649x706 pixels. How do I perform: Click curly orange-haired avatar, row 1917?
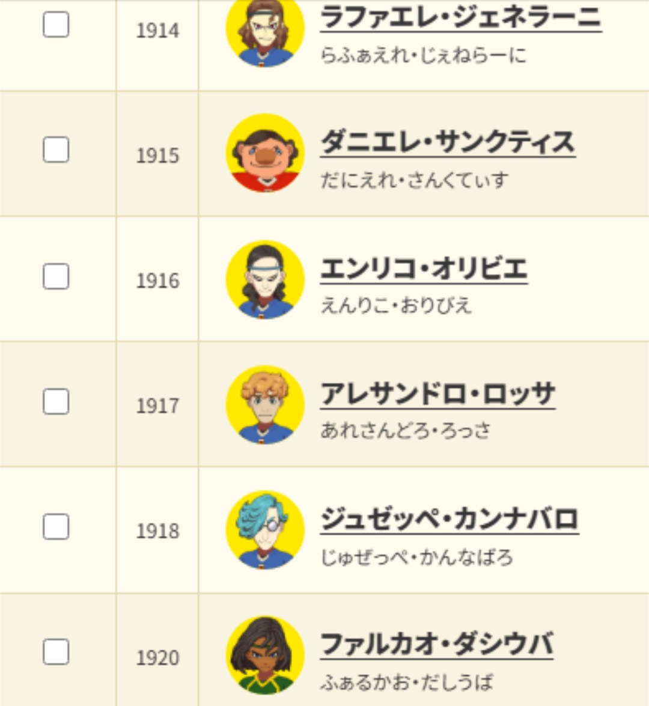click(x=265, y=404)
